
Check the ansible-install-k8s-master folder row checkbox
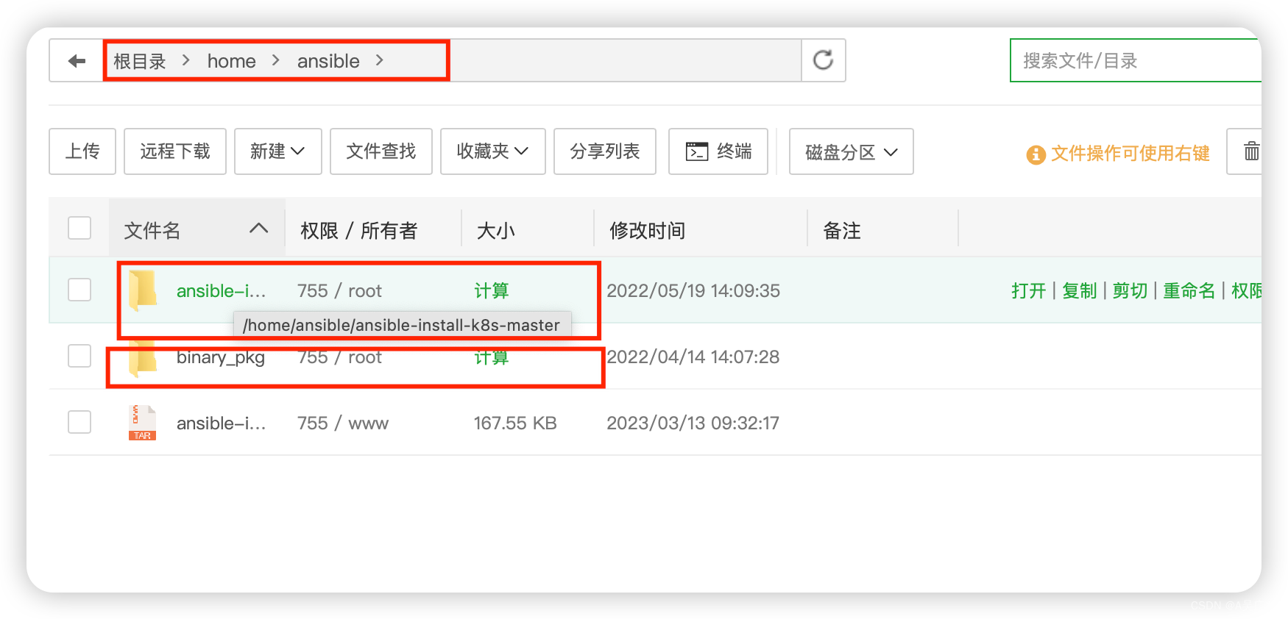coord(79,290)
